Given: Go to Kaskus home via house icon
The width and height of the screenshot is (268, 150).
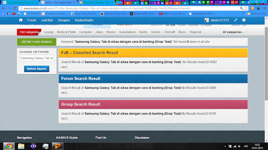Looking at the screenshot, I should tap(21, 20).
